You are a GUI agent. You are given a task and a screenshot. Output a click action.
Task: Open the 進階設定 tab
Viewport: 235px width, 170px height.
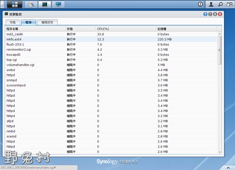click(47, 22)
